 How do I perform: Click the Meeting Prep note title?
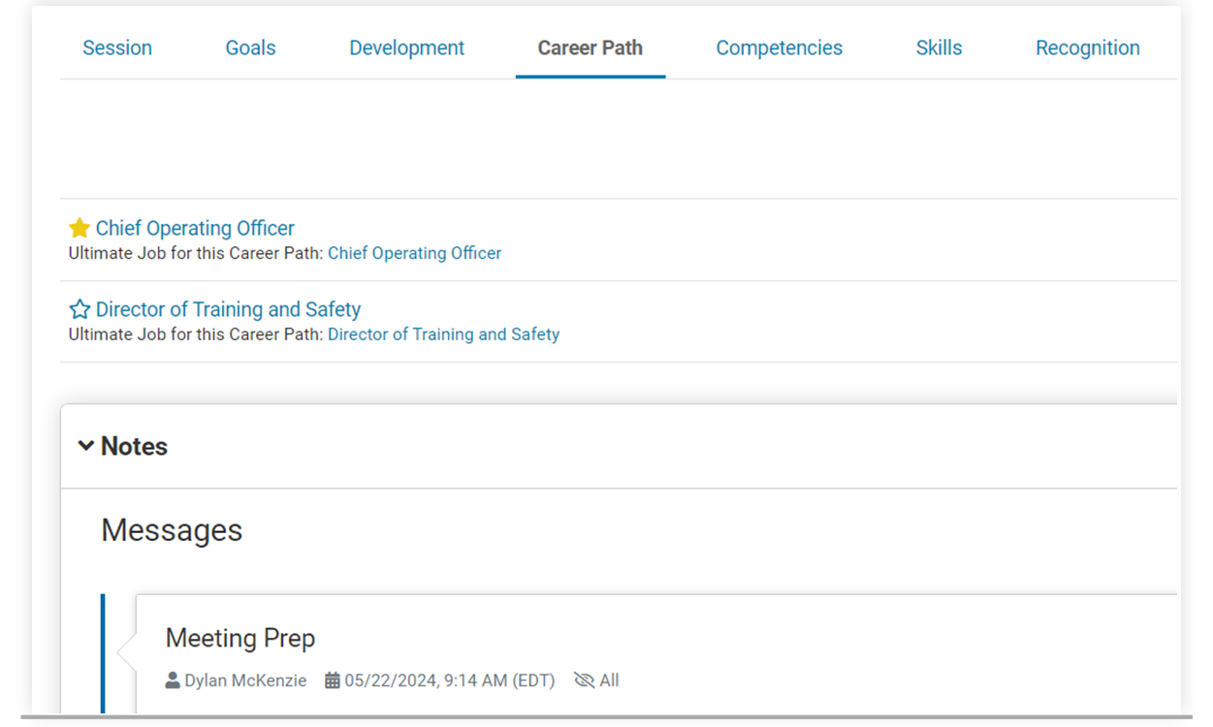239,638
